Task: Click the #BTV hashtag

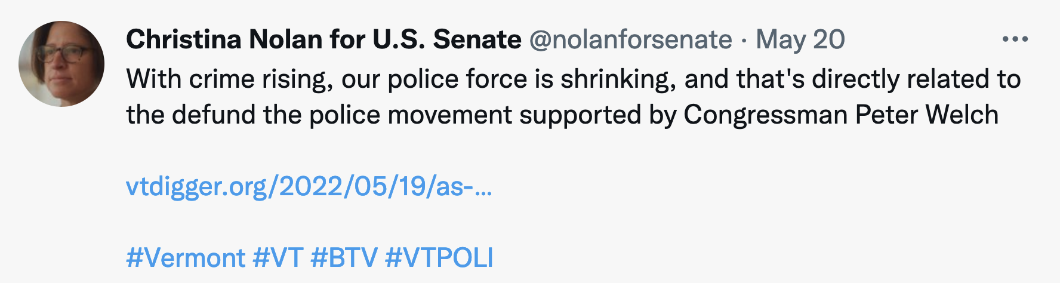Action: 344,258
